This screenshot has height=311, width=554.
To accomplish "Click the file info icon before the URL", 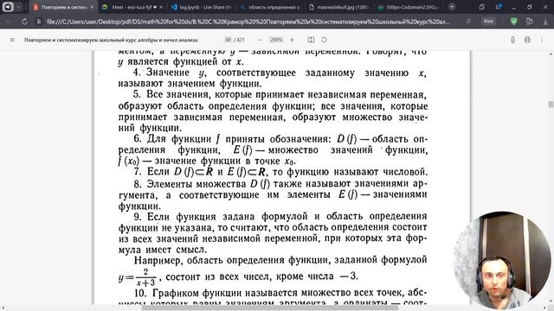I will (39, 22).
